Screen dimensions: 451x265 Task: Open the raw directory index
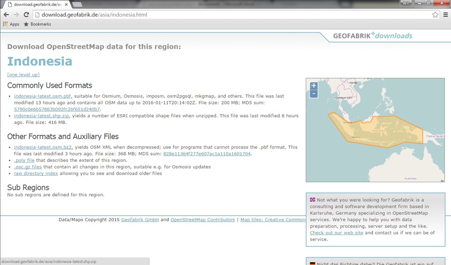[x=35, y=173]
